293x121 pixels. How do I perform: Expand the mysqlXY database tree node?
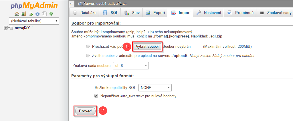5,28
